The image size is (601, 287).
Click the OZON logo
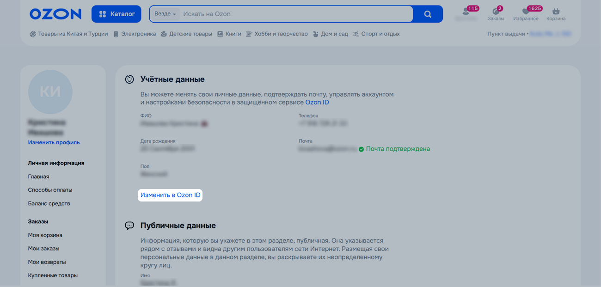55,14
